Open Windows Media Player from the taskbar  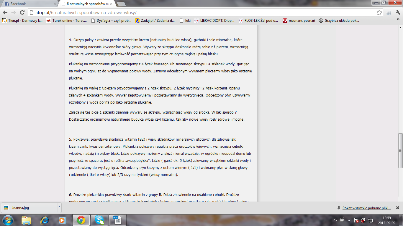(x=63, y=220)
